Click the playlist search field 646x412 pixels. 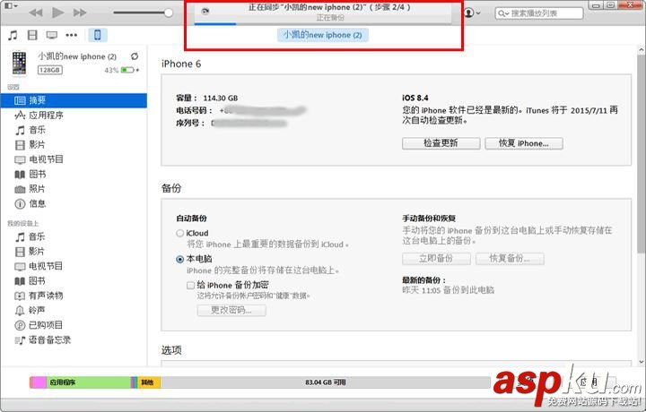[539, 13]
